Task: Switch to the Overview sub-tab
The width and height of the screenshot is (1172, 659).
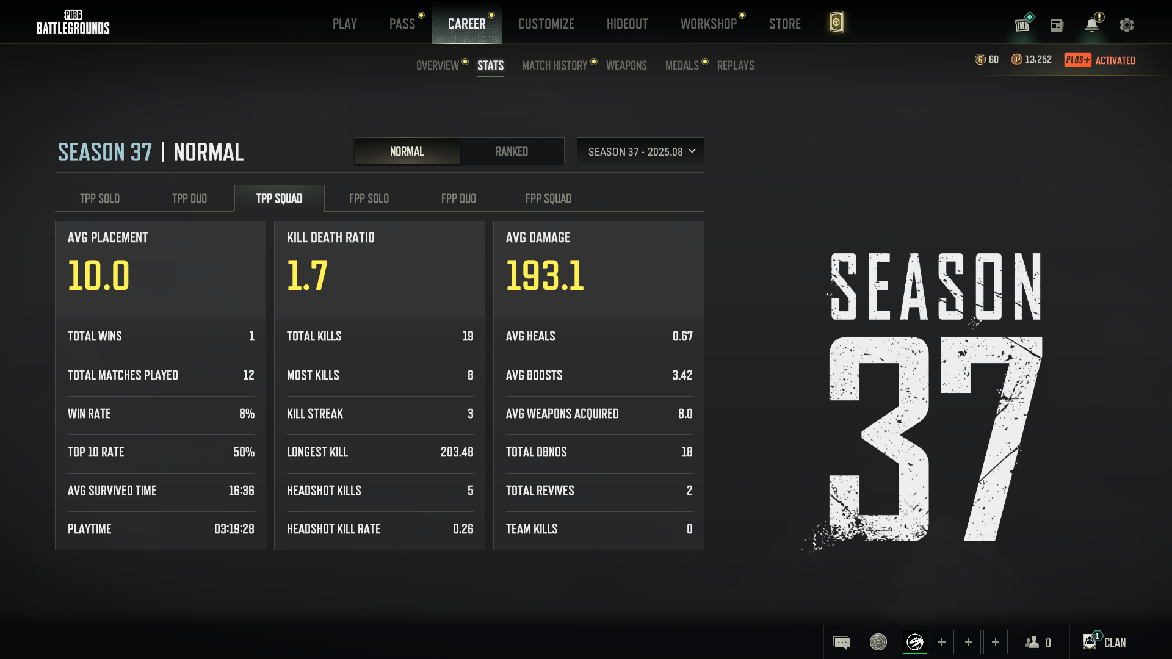Action: coord(438,65)
